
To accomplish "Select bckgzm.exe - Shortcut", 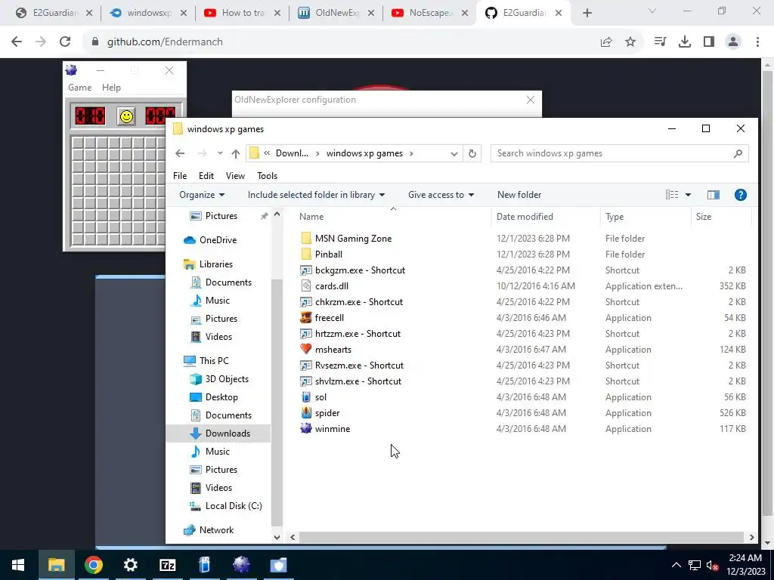I will [x=360, y=270].
